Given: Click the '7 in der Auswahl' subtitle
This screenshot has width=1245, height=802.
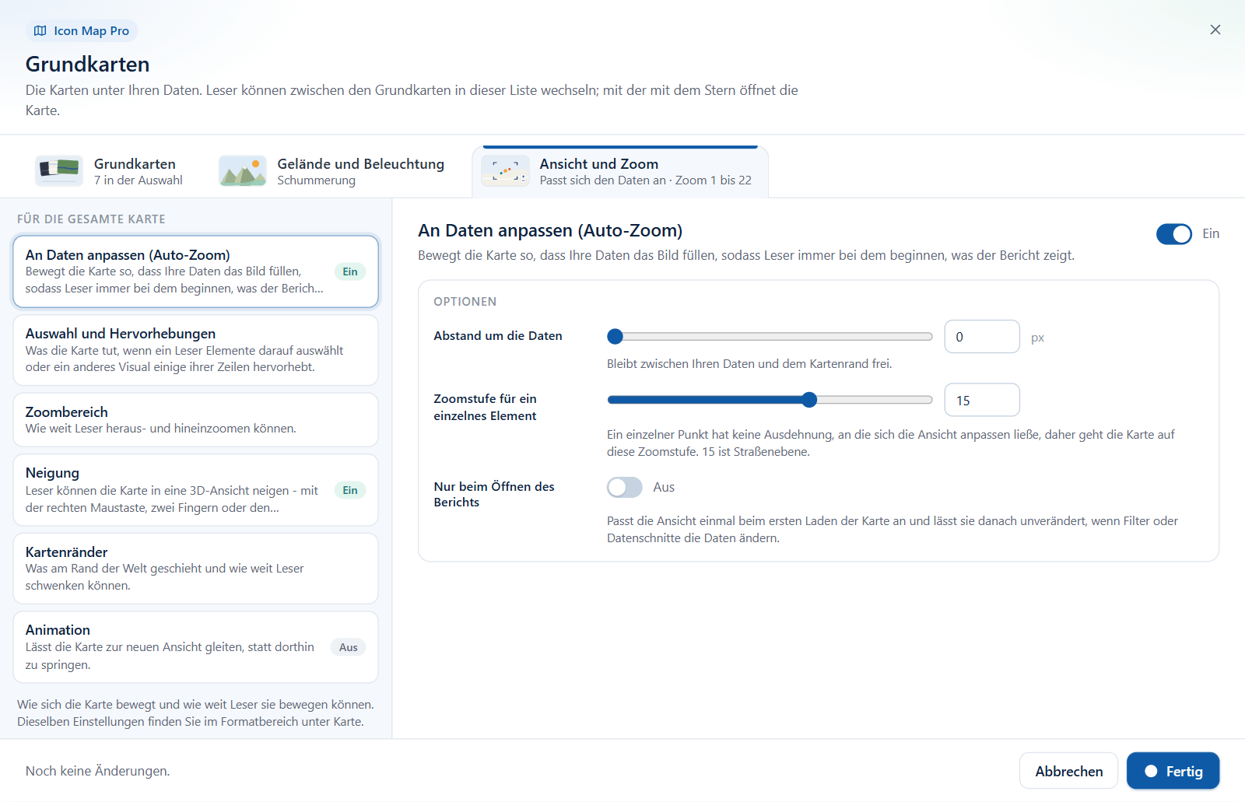Looking at the screenshot, I should tap(139, 180).
